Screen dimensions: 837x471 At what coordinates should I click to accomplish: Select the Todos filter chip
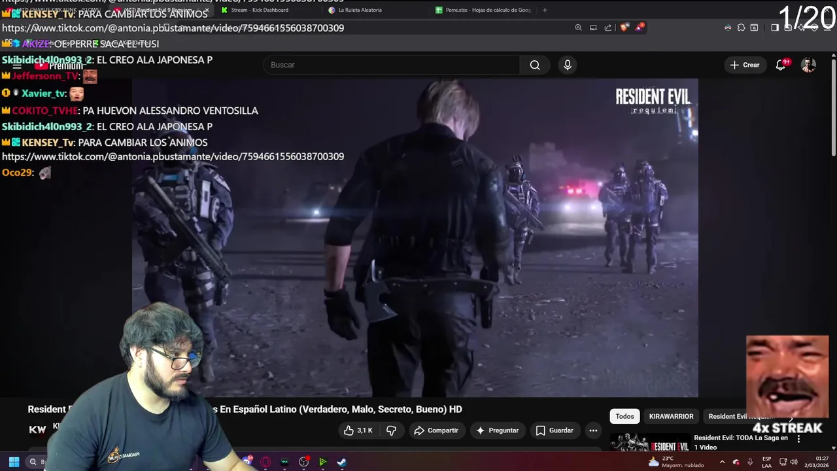(x=624, y=416)
